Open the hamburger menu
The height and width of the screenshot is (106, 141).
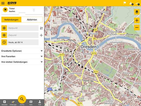point(3,3)
